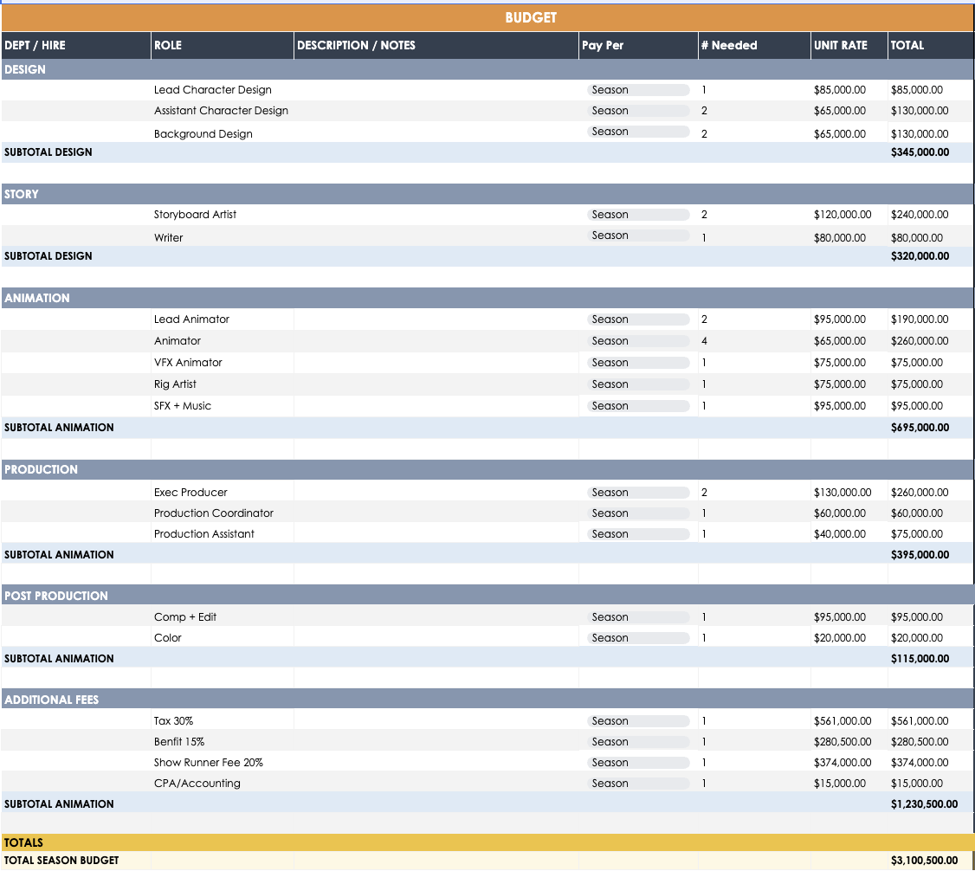This screenshot has height=871, width=975.
Task: Select the # Needed column header
Action: coord(754,45)
